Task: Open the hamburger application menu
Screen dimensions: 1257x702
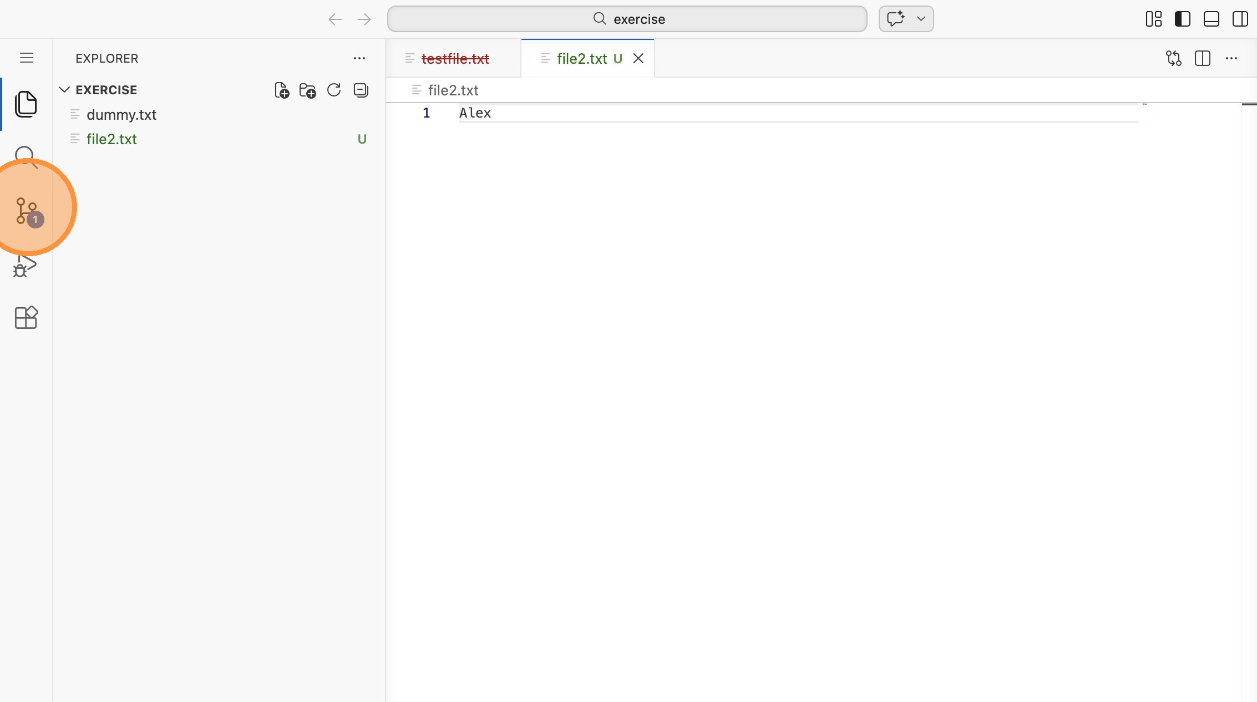Action: pyautogui.click(x=27, y=58)
